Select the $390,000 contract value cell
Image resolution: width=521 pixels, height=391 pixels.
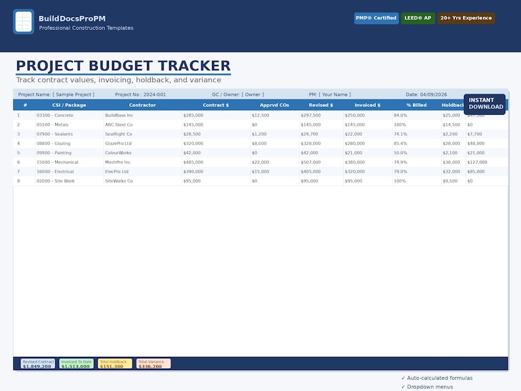click(x=216, y=171)
